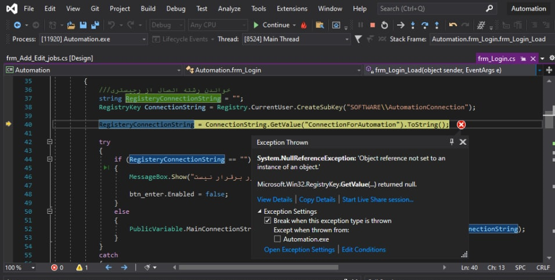Click the Open File folder icon
The image size is (555, 280).
[x=71, y=25]
